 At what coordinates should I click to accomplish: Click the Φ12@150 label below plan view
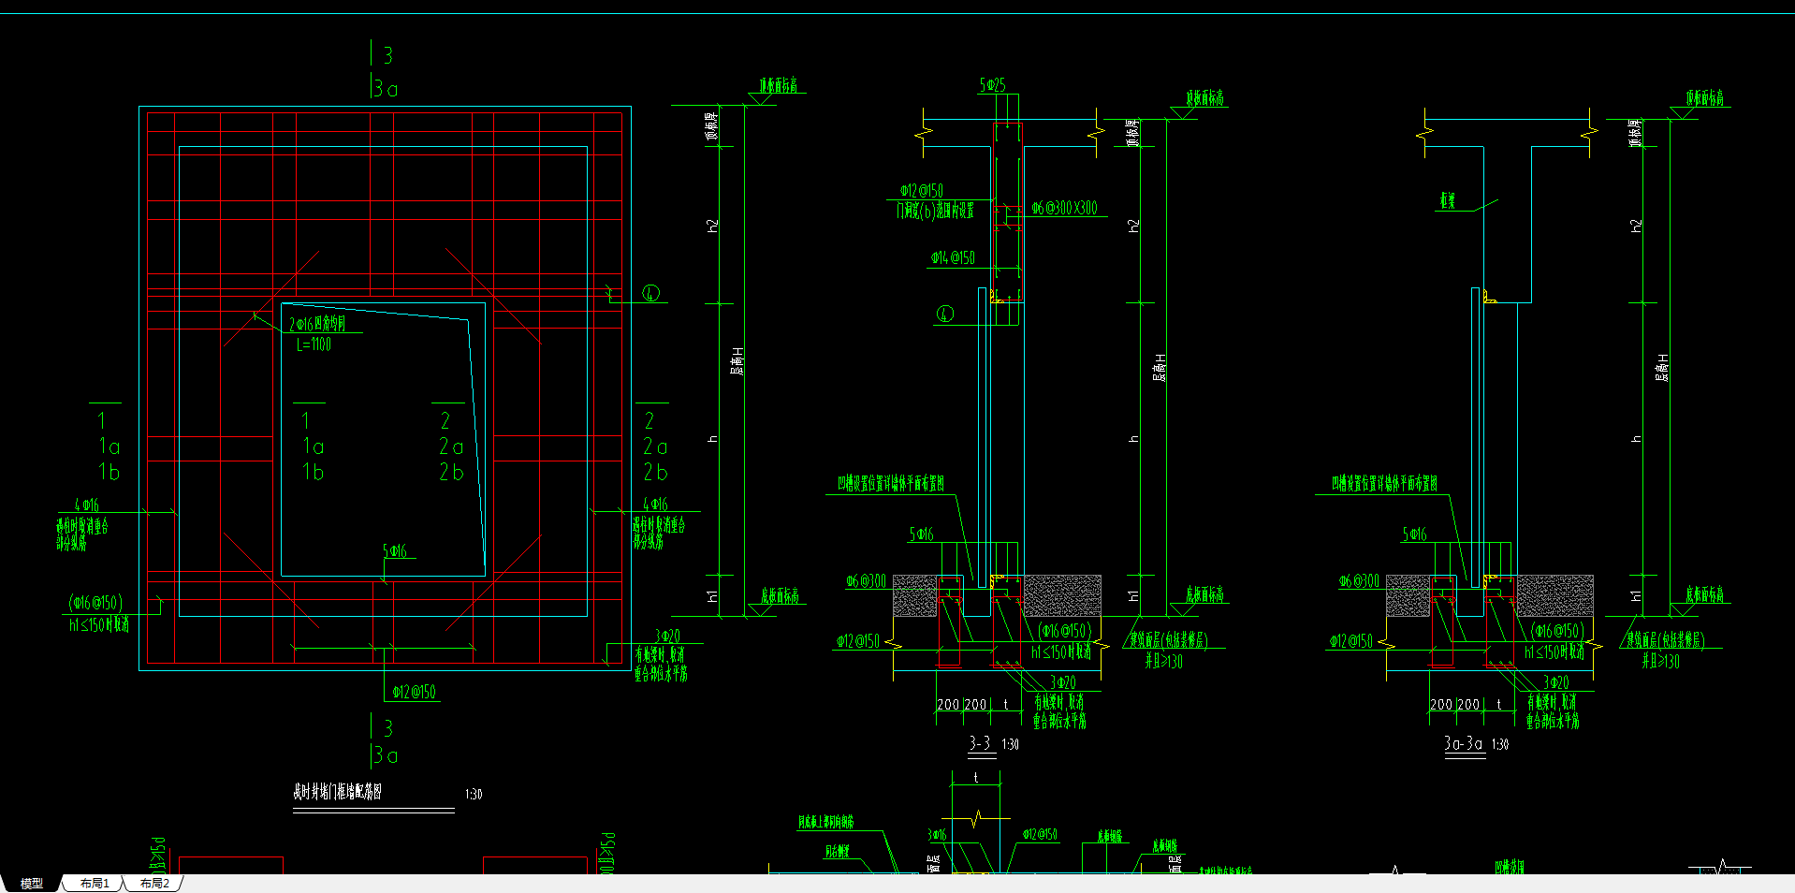tap(414, 693)
